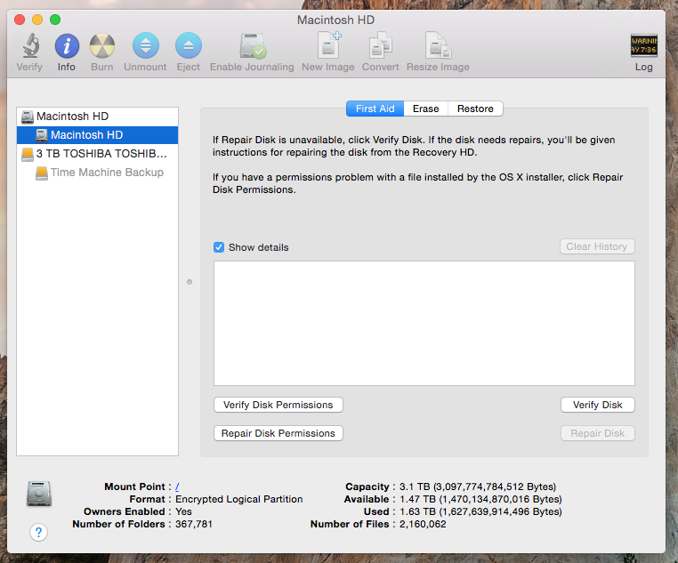Screen dimensions: 678x563
Task: Select the Time Machine Backup volume
Action: (x=97, y=173)
